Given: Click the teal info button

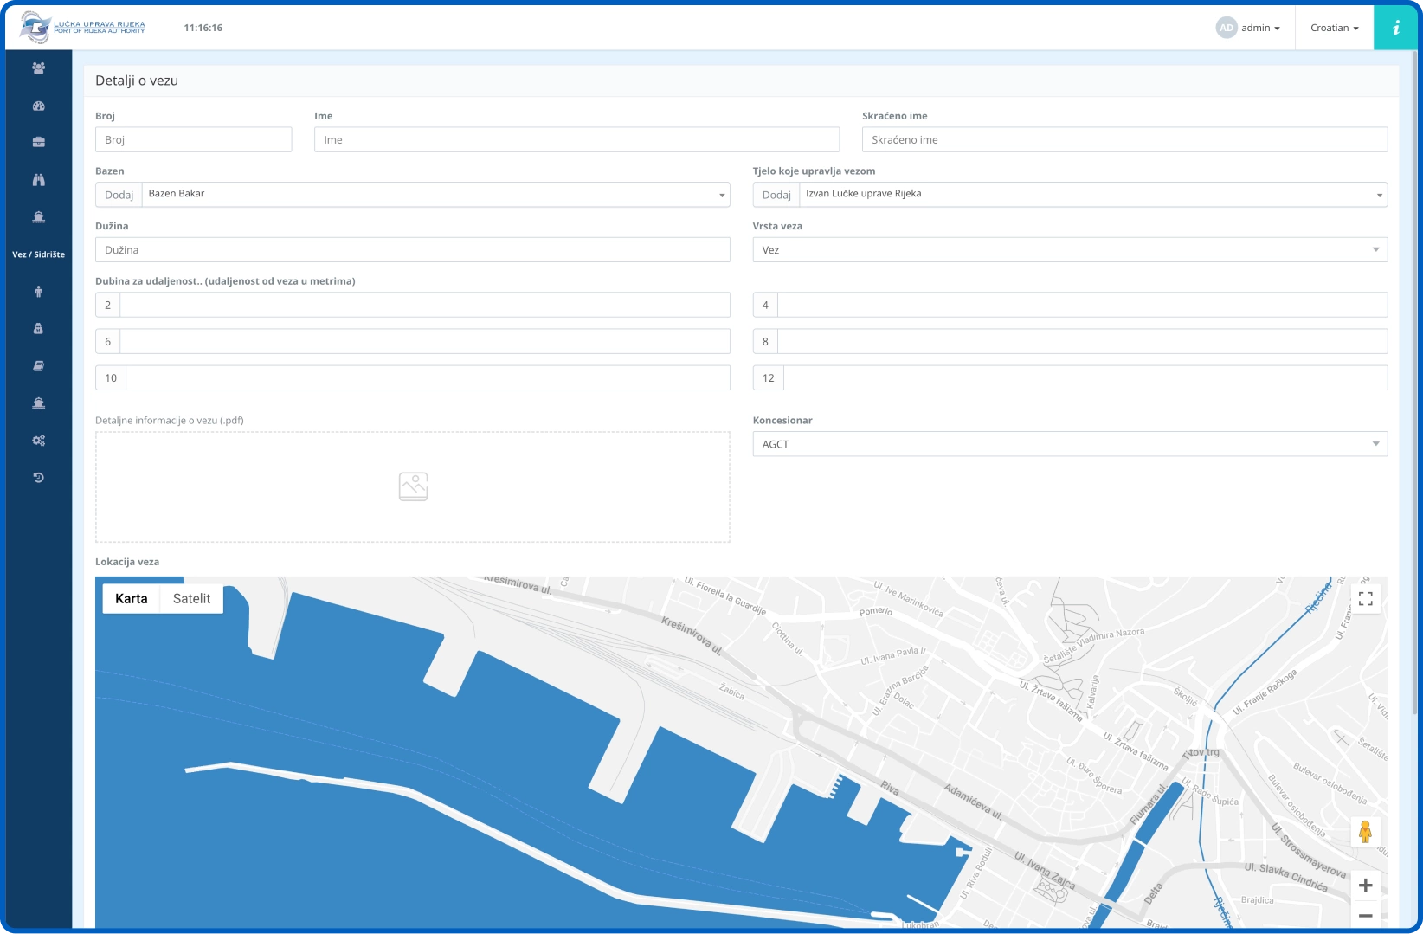Looking at the screenshot, I should (x=1395, y=28).
